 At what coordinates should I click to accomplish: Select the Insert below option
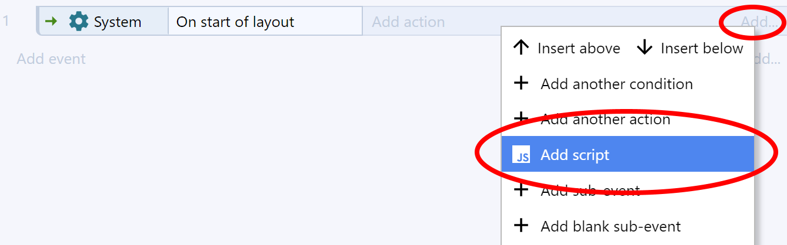[x=690, y=48]
